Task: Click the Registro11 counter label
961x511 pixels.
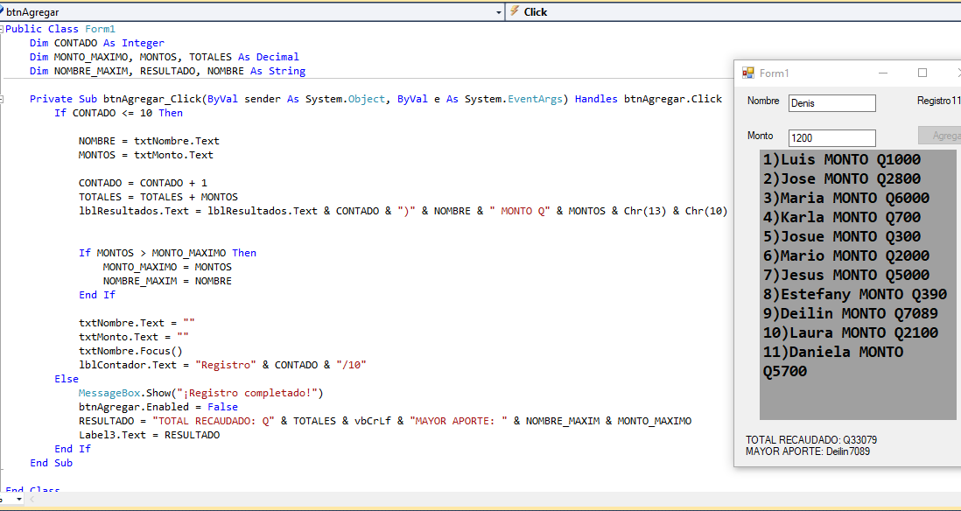Action: click(x=938, y=101)
